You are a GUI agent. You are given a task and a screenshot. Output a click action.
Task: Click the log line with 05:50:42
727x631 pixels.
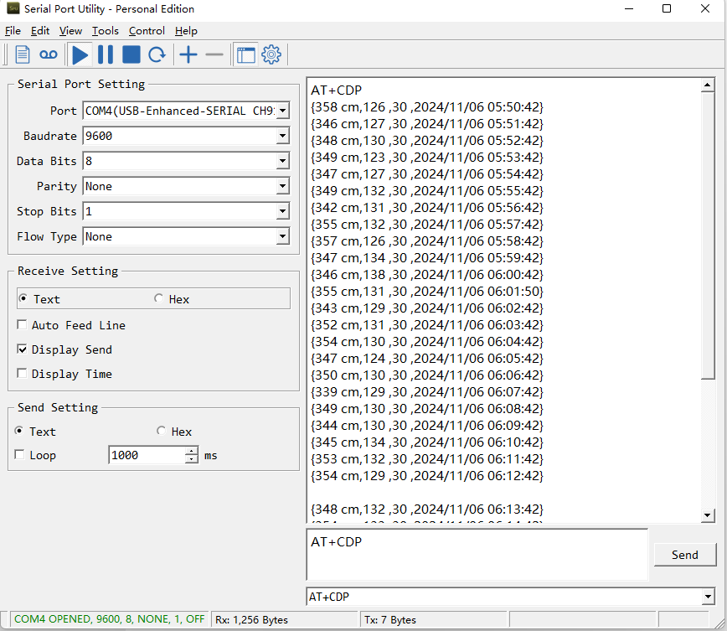pos(426,106)
